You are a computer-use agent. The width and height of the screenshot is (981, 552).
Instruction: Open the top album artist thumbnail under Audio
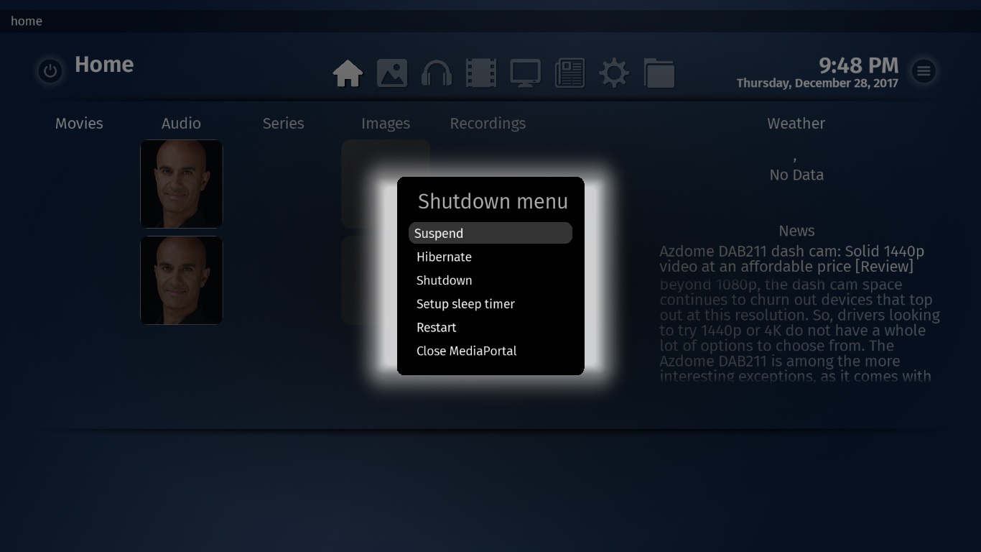click(181, 184)
